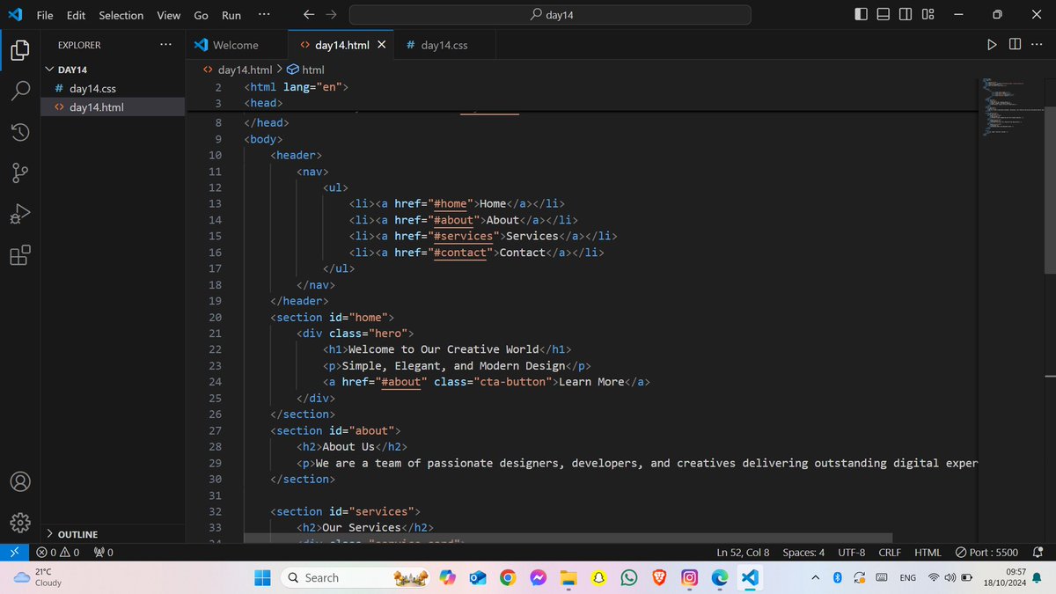Toggle Secondary Side Bar visibility

[906, 15]
